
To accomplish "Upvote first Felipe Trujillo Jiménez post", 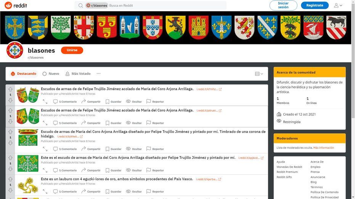I will (10, 89).
